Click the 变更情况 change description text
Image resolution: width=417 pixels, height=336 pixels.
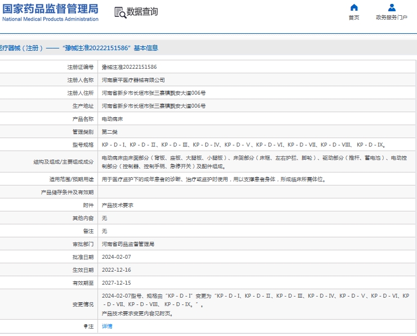[255, 304]
